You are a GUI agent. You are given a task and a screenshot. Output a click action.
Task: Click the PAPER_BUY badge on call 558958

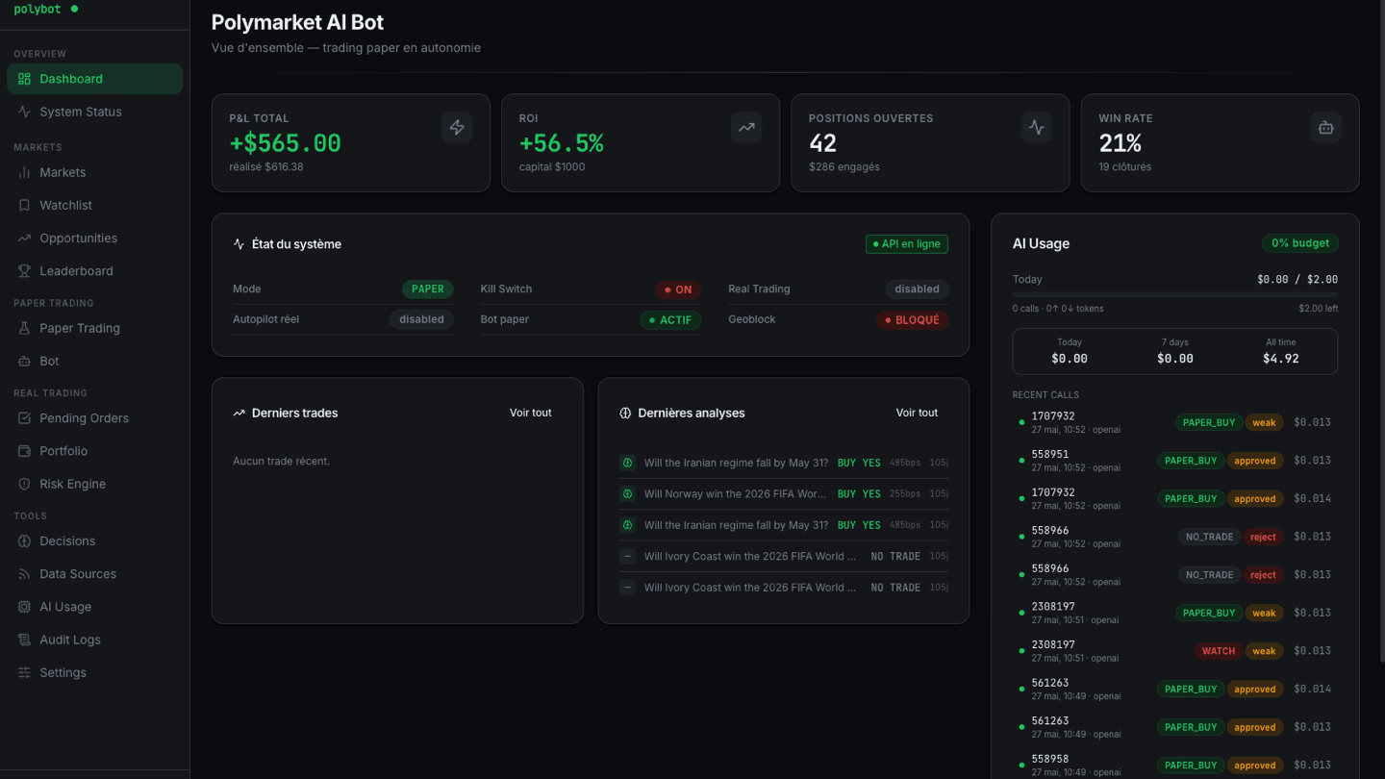tap(1191, 766)
